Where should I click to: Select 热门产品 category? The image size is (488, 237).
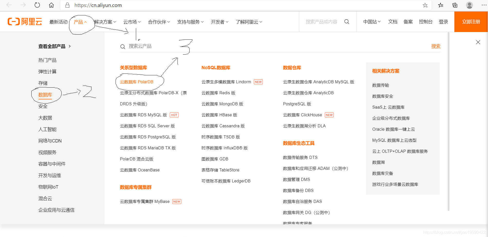point(47,60)
